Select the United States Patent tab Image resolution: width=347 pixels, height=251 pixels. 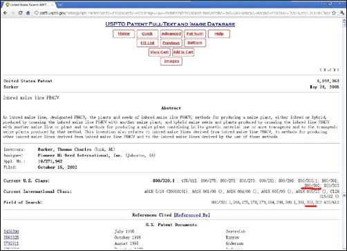(x=29, y=5)
